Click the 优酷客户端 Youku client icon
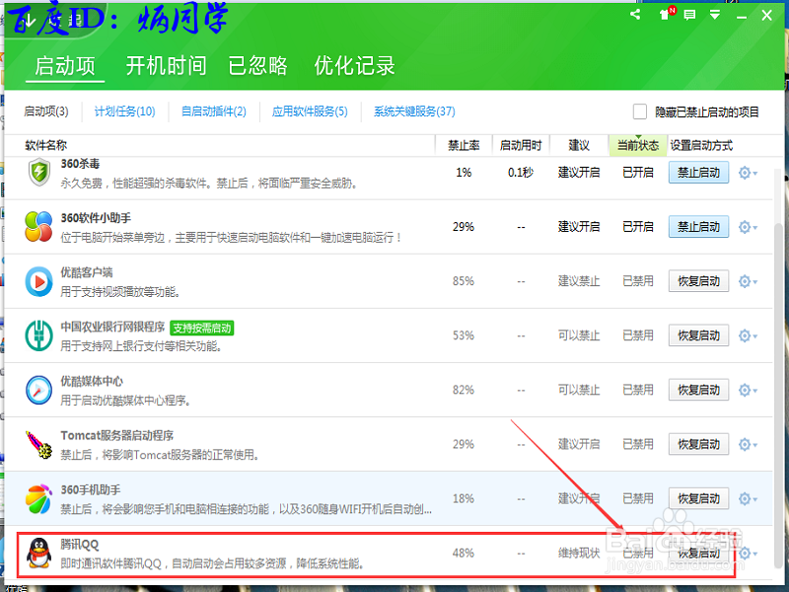 pos(37,280)
